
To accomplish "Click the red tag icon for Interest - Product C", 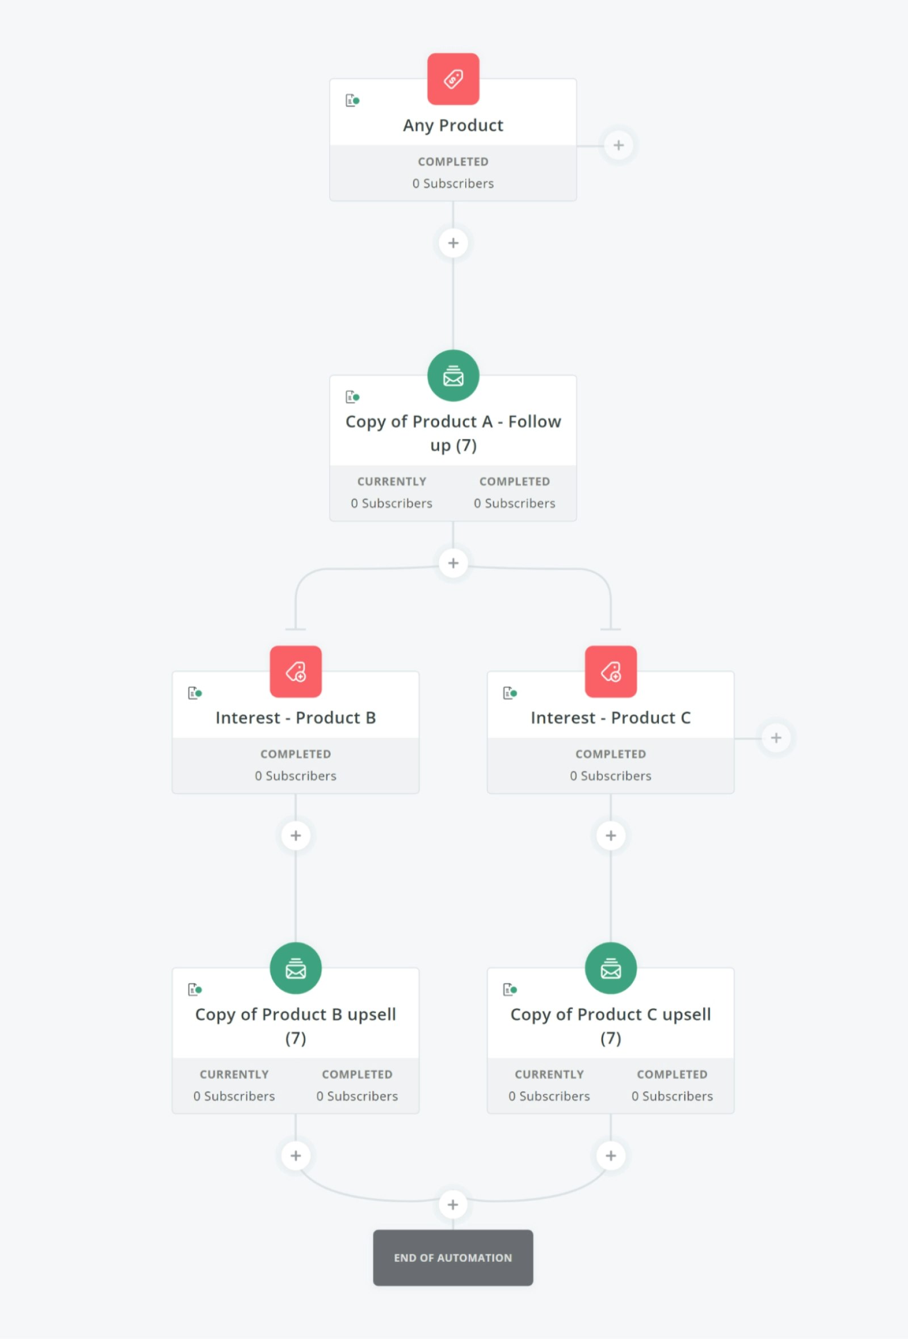I will (x=611, y=671).
